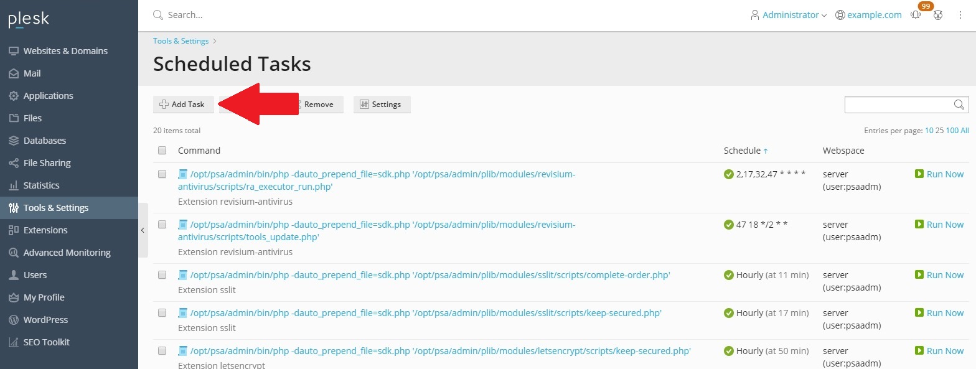This screenshot has width=976, height=369.
Task: Click script icon next to tools_update.php command
Action: point(182,225)
